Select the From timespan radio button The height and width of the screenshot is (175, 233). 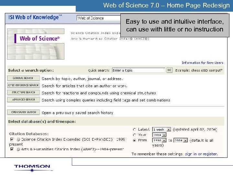pyautogui.click(x=135, y=140)
